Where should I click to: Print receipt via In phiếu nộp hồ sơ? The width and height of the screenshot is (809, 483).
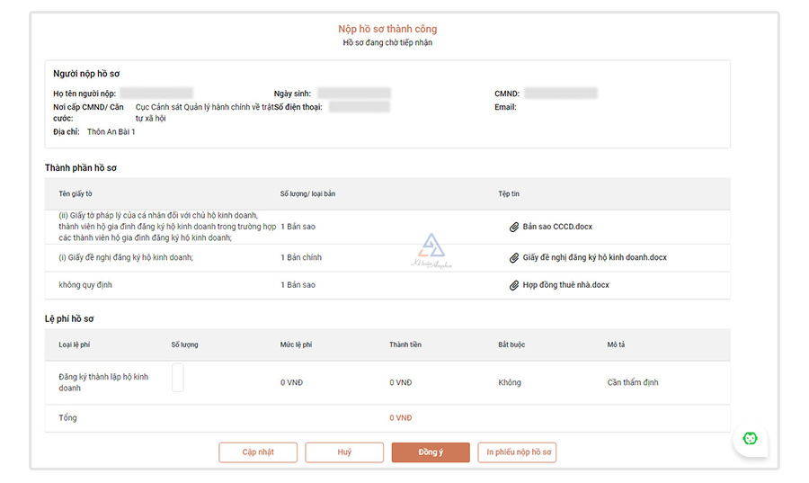point(517,452)
